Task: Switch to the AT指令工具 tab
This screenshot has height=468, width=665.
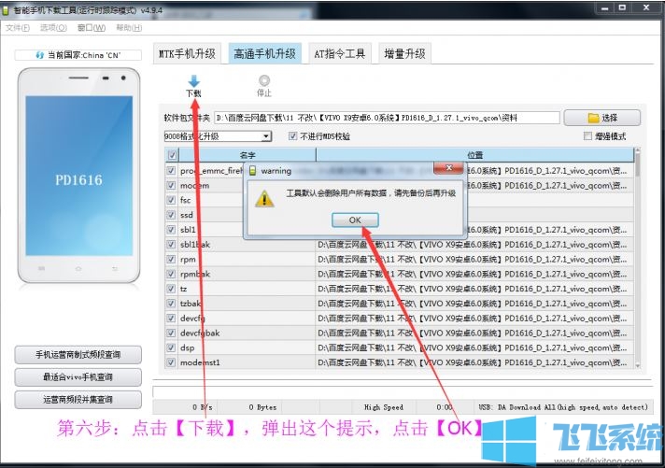Action: (x=340, y=54)
